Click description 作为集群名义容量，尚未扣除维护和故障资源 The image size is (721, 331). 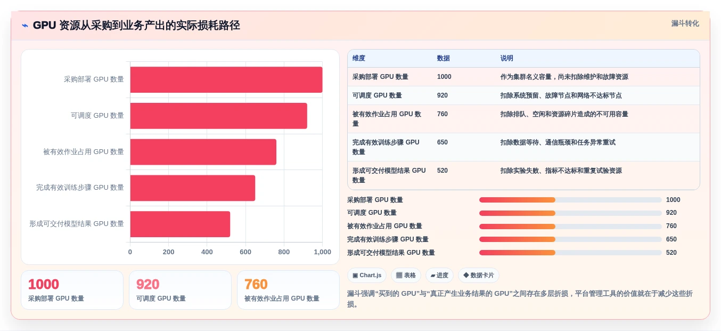pos(564,77)
